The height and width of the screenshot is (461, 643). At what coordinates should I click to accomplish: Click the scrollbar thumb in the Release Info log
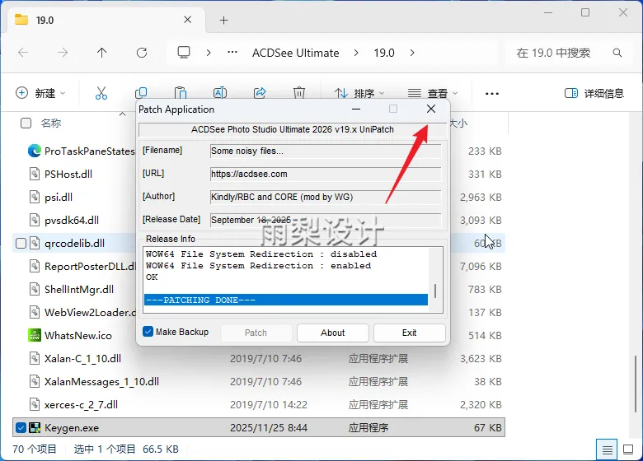tap(435, 291)
